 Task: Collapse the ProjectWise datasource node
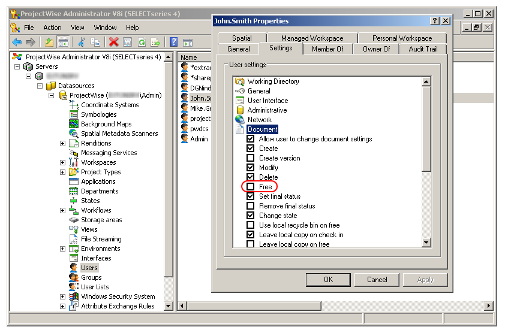pyautogui.click(x=51, y=96)
